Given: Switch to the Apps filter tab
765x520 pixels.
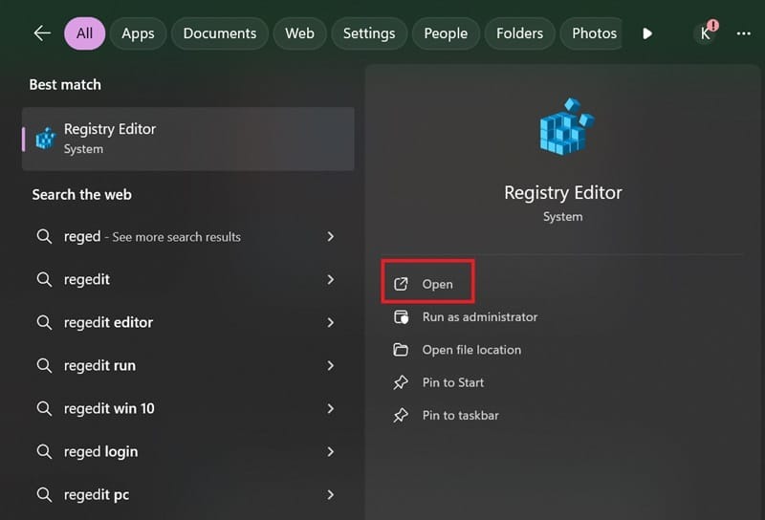Looking at the screenshot, I should pos(138,33).
